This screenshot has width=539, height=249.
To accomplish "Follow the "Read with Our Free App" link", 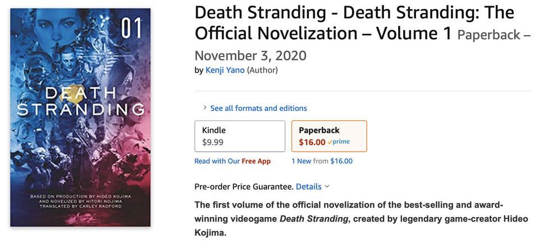I will point(232,161).
